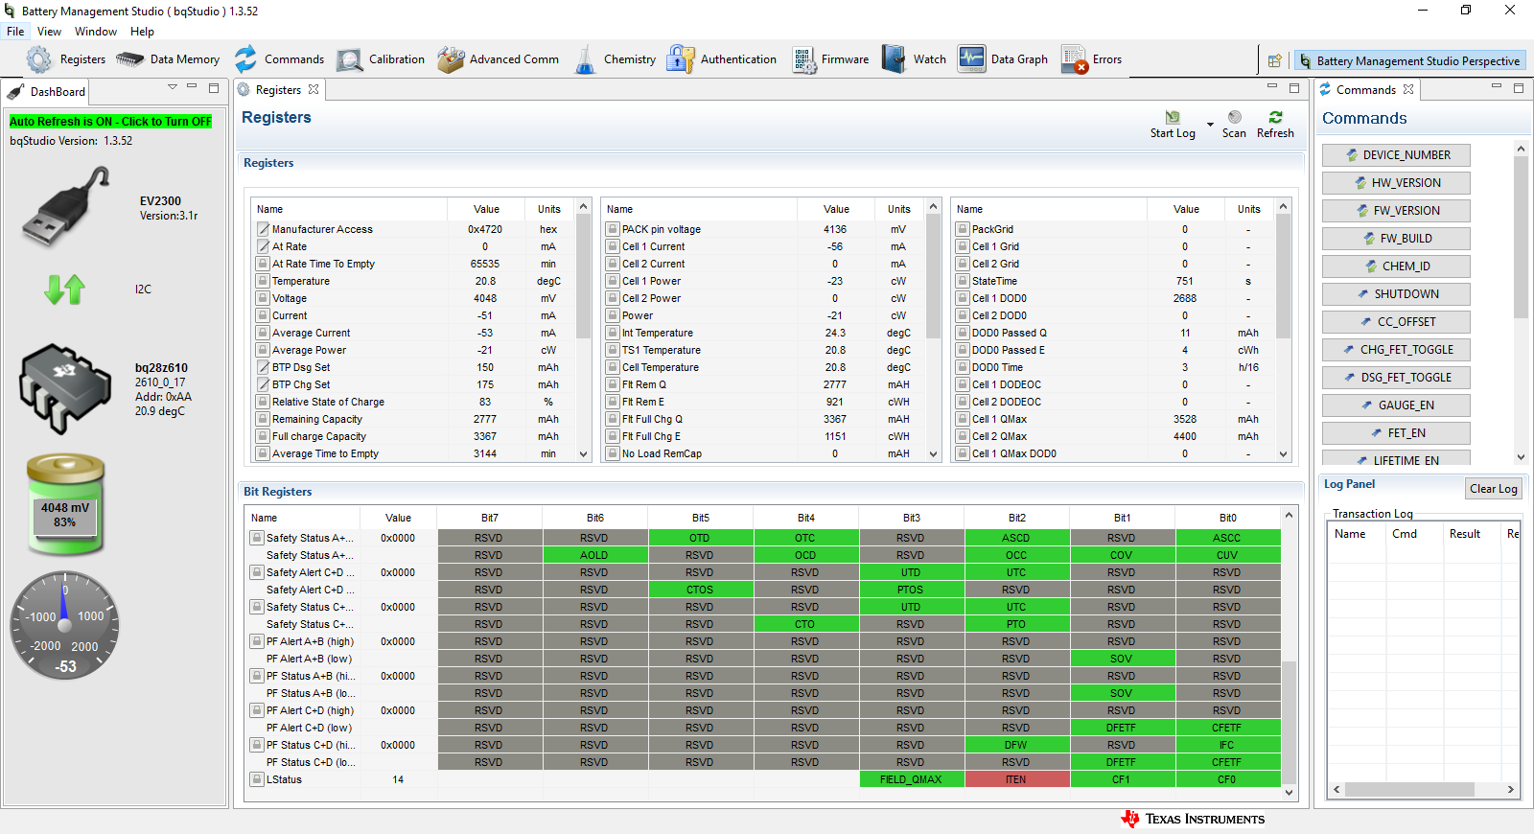Open the Authentication padlock icon
This screenshot has width=1534, height=834.
681,59
